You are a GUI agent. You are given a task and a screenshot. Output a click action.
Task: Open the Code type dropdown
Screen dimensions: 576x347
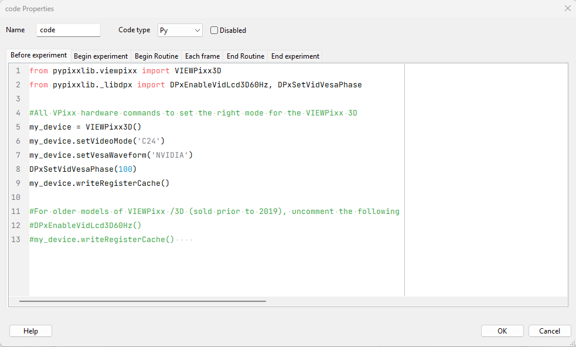tap(179, 30)
